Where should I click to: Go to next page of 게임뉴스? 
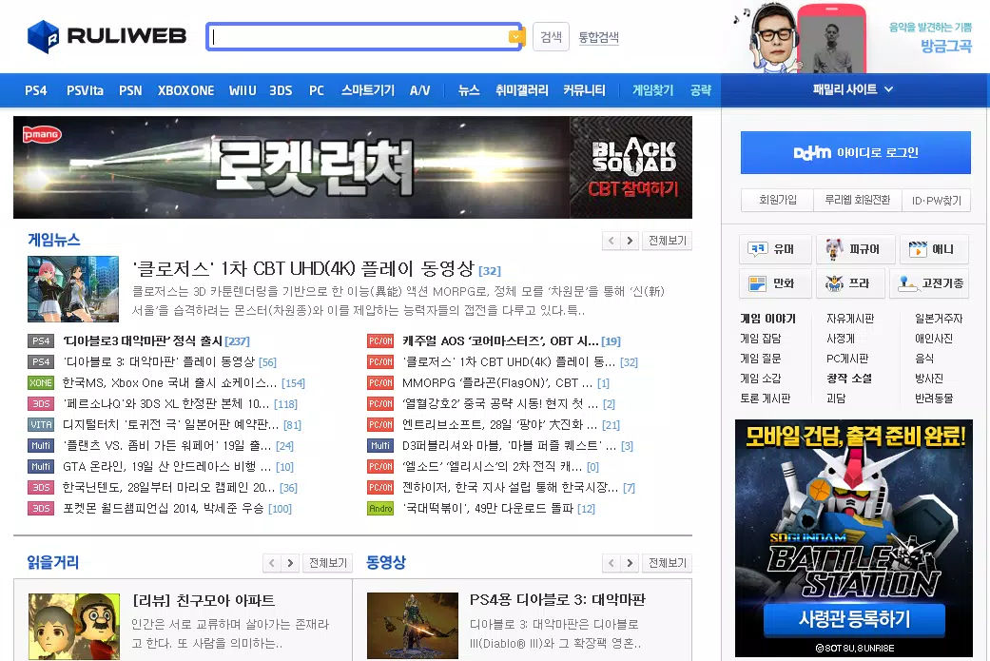pyautogui.click(x=629, y=241)
